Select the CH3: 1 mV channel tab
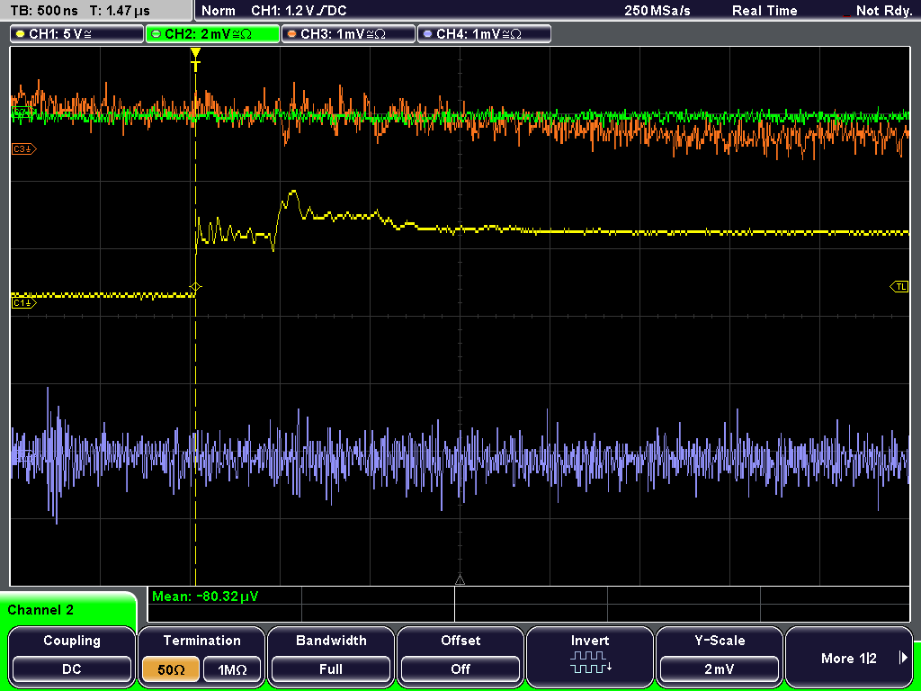 pyautogui.click(x=348, y=34)
